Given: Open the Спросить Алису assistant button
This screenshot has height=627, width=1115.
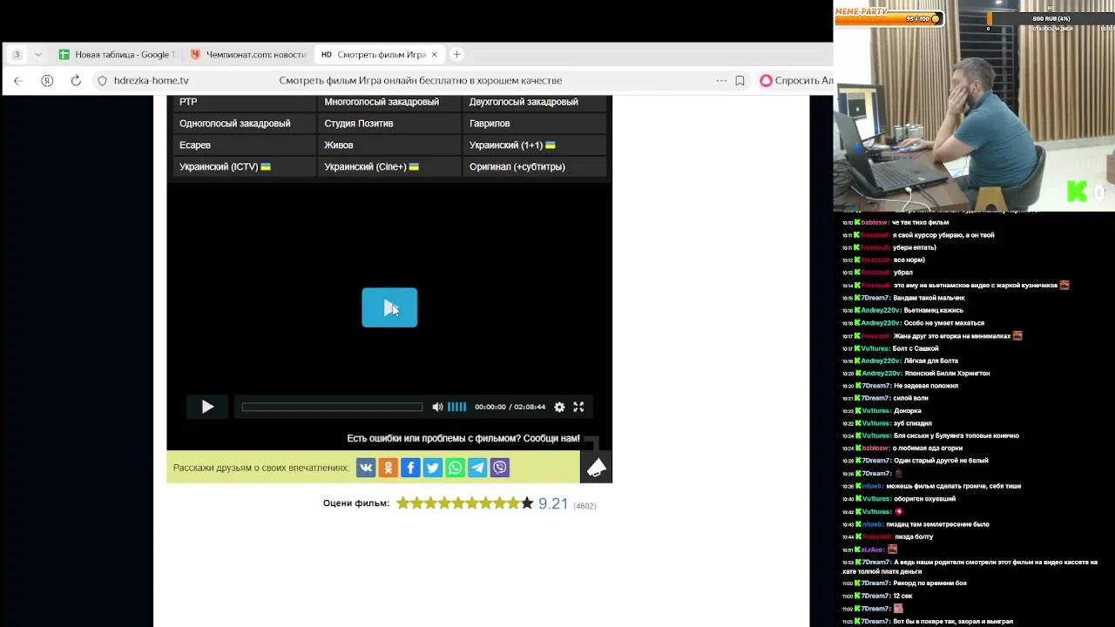Looking at the screenshot, I should pyautogui.click(x=796, y=80).
